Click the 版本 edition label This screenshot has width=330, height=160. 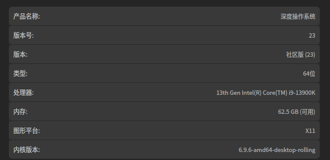tap(20, 55)
